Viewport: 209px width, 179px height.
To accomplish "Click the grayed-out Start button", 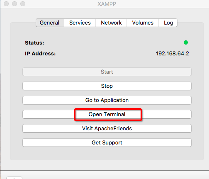I will tap(107, 72).
